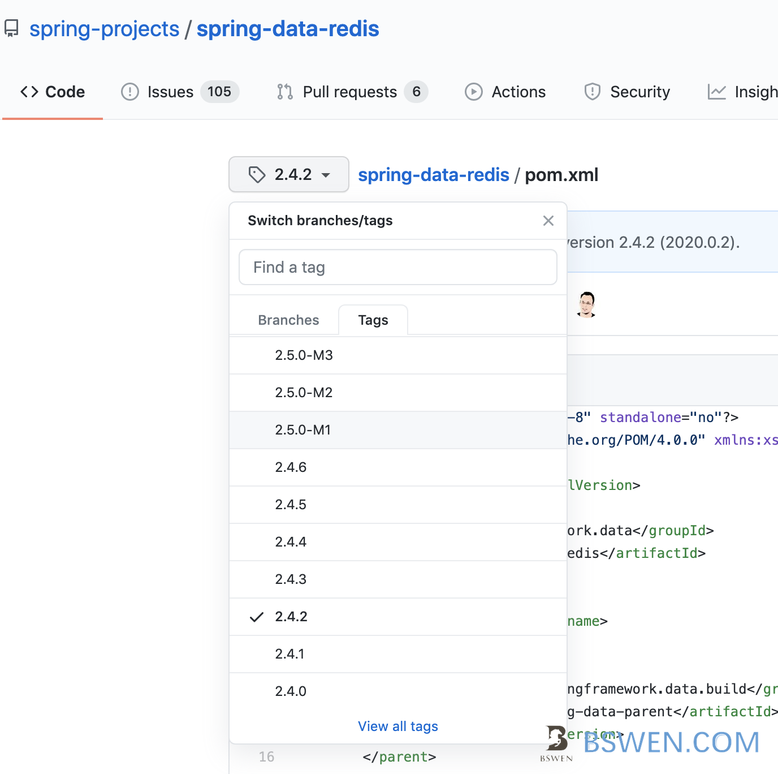Switch to the Code tab
778x774 pixels.
[53, 92]
